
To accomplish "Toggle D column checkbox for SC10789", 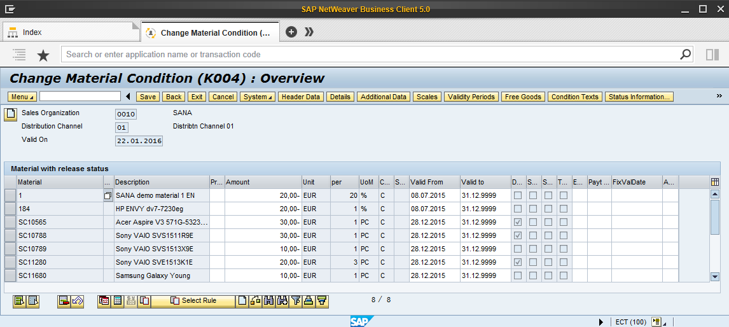I will click(x=517, y=249).
